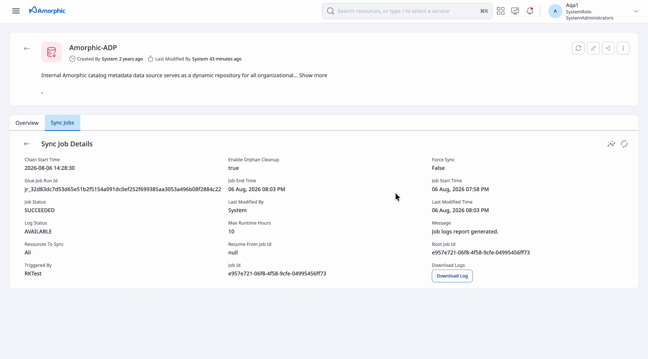Switch to the Overview tab
This screenshot has width=648, height=359.
tap(27, 123)
